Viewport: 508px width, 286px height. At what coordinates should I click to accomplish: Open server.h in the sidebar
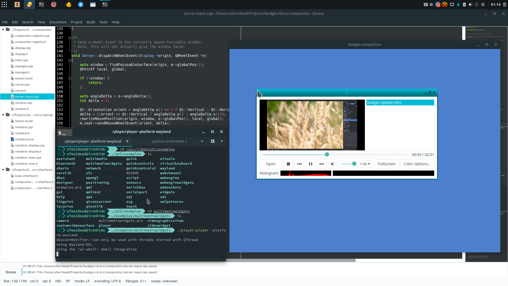(21, 91)
